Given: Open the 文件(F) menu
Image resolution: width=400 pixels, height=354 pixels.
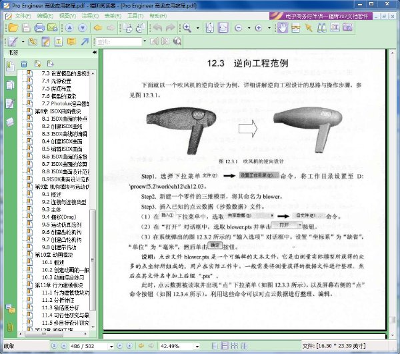Looking at the screenshot, I should 23,16.
